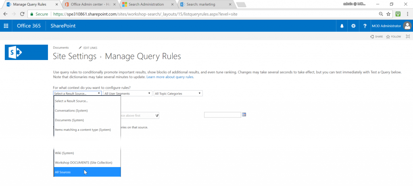Screen dimensions: 413x186
Task: Choose Wiki (System) option
Action: [x=87, y=153]
